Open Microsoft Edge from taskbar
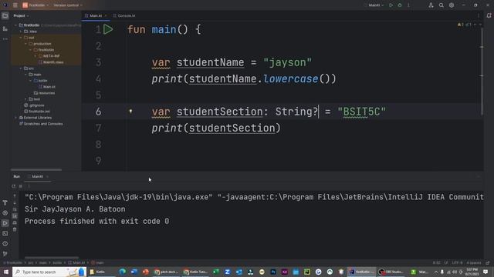 (x=123, y=272)
